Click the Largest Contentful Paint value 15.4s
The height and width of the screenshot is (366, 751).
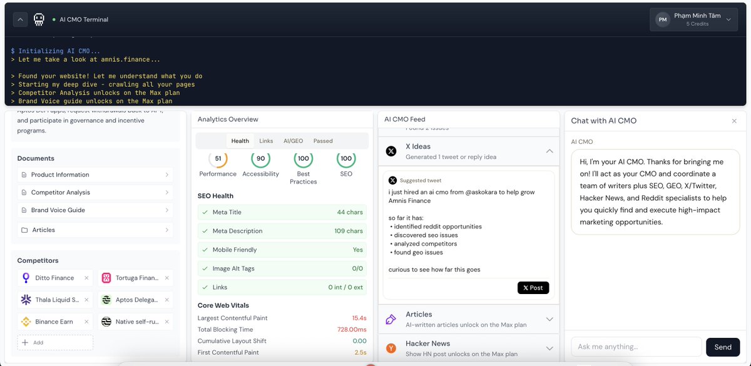tap(359, 318)
